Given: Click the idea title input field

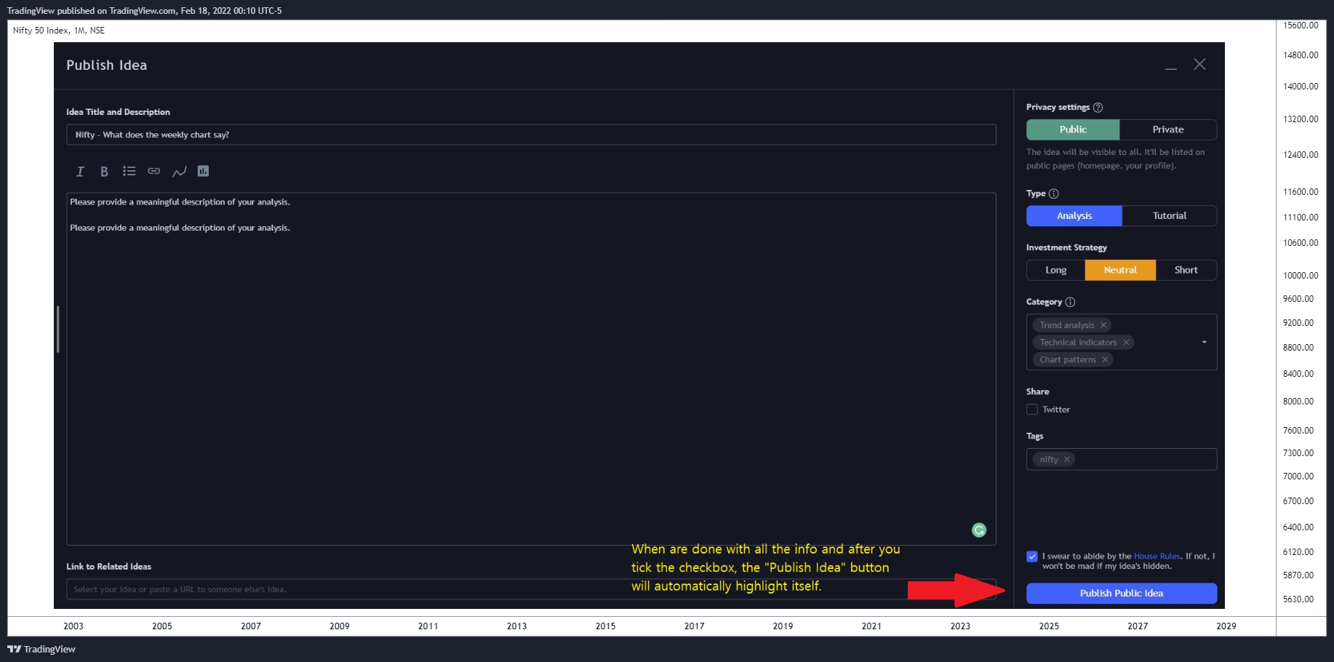Looking at the screenshot, I should click(x=531, y=135).
